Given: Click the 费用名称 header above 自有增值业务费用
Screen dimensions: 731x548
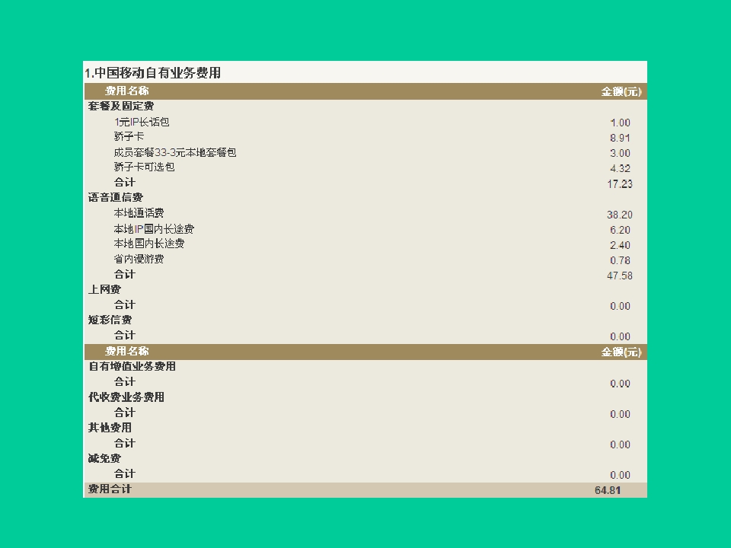Looking at the screenshot, I should point(127,351).
